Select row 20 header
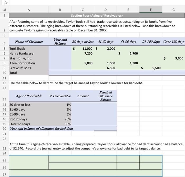Image resolution: width=185 pixels, height=177 pixels. (x=4, y=129)
